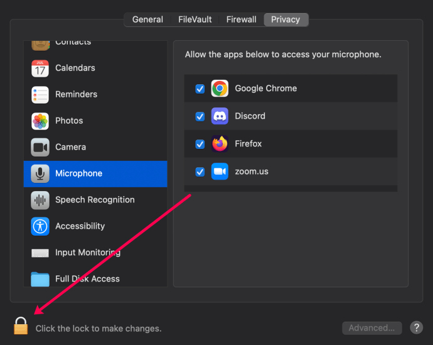The width and height of the screenshot is (433, 345).
Task: Select Microphone label in privacy list
Action: pyautogui.click(x=78, y=173)
